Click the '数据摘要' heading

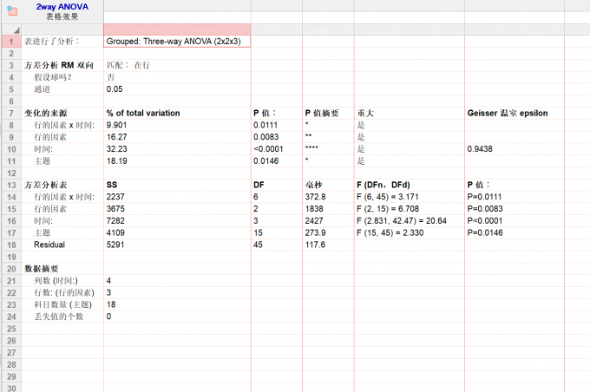pyautogui.click(x=42, y=269)
